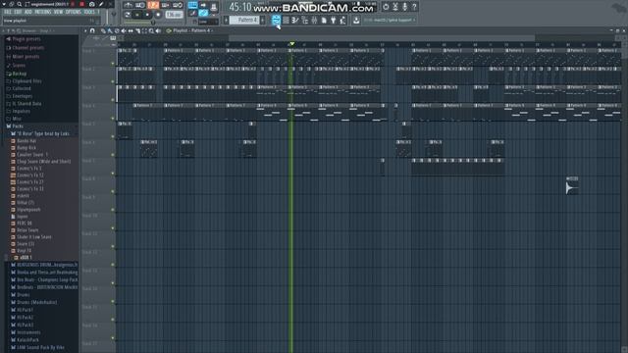This screenshot has width=628, height=353.
Task: Open 'Playlist - Pattern 4' title dropdown
Action: 192,30
